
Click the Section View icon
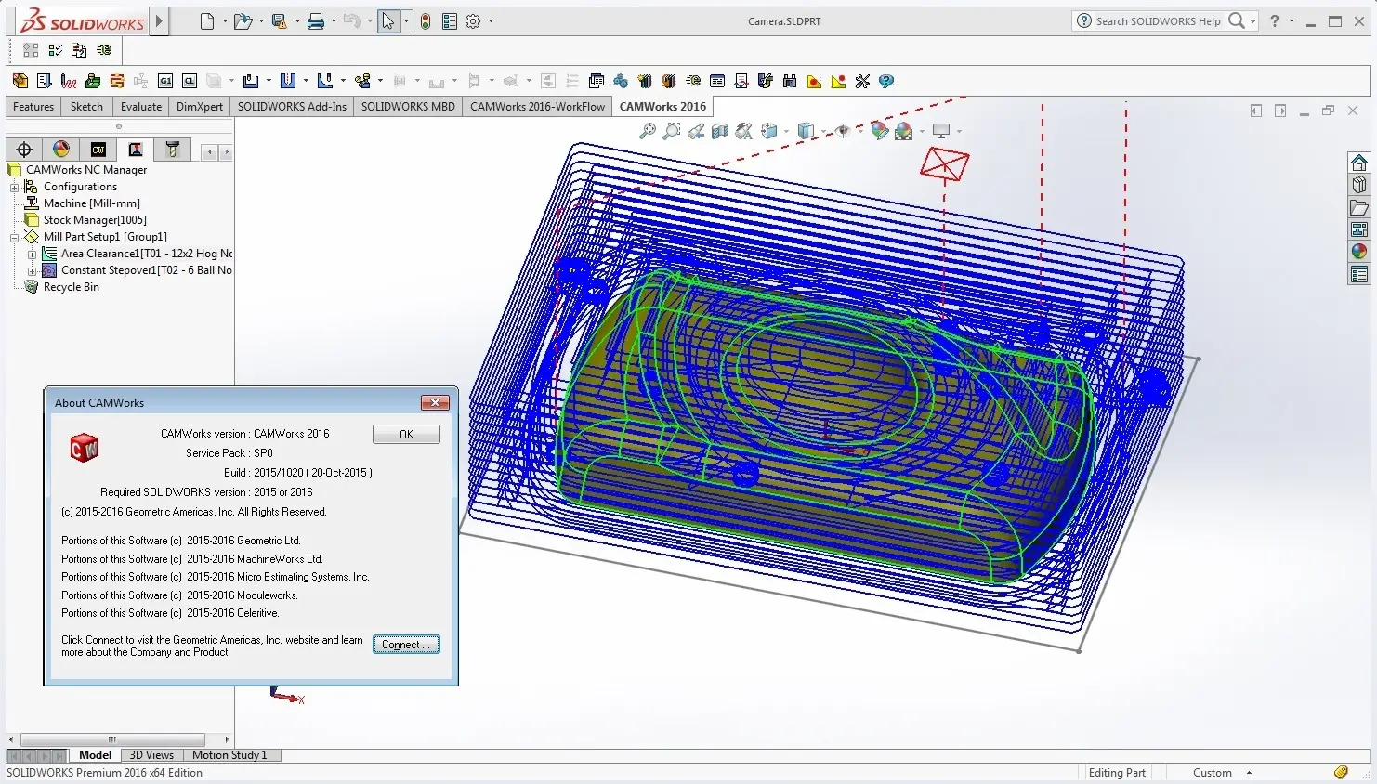(720, 131)
